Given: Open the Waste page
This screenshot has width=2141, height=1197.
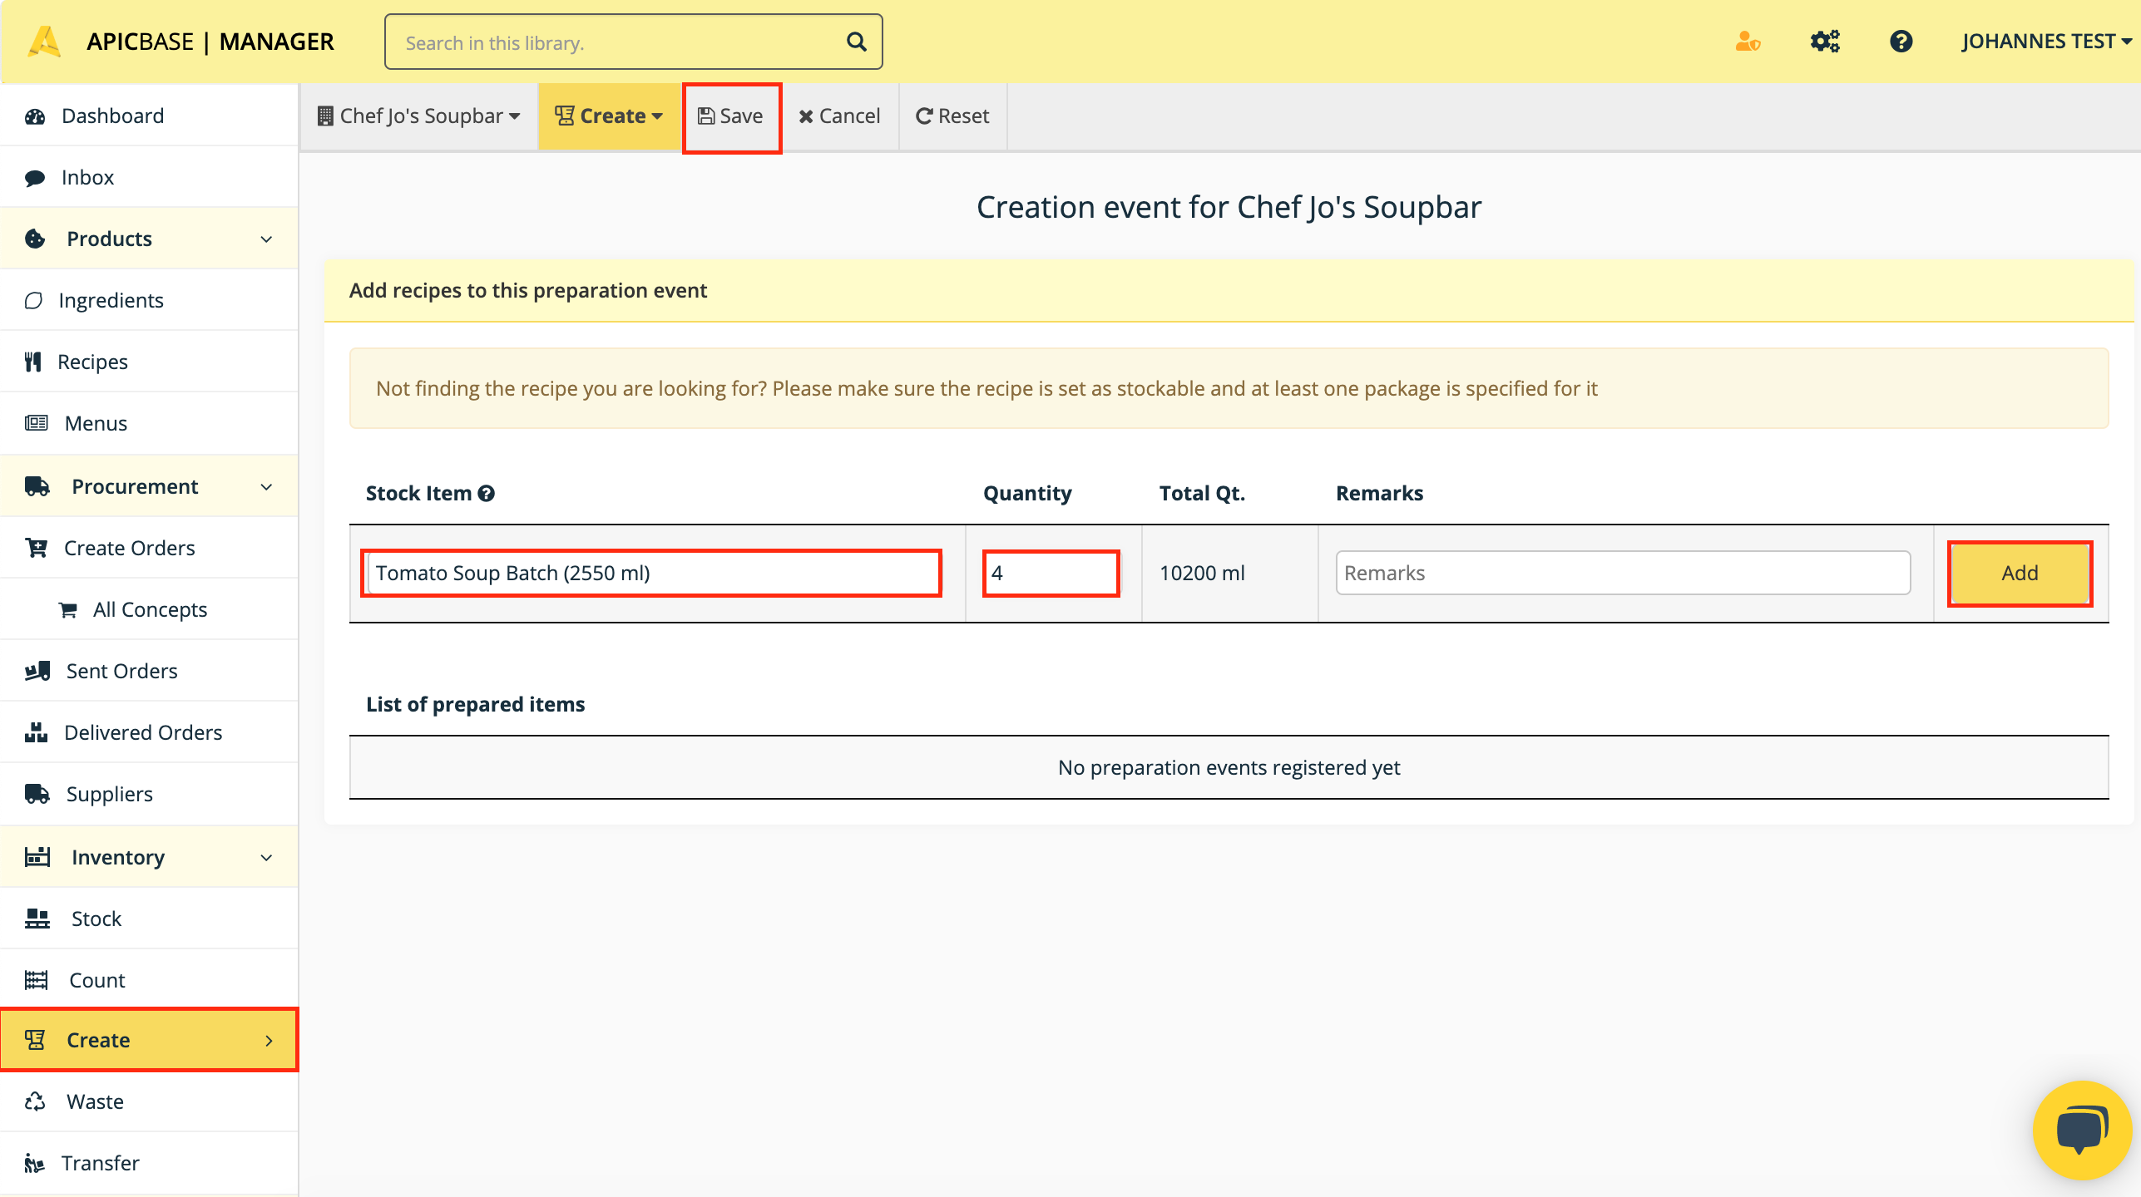Looking at the screenshot, I should pyautogui.click(x=150, y=1102).
